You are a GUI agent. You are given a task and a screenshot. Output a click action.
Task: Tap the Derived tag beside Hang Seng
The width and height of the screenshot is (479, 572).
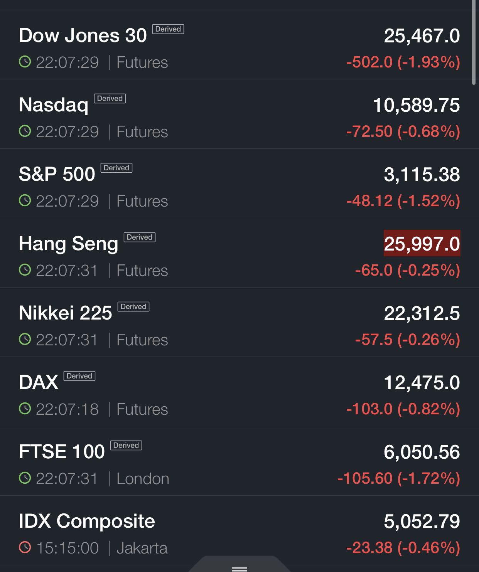(x=140, y=237)
